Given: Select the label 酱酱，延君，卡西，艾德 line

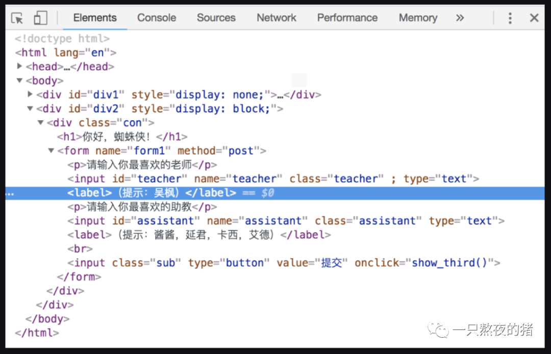Looking at the screenshot, I should tap(199, 235).
